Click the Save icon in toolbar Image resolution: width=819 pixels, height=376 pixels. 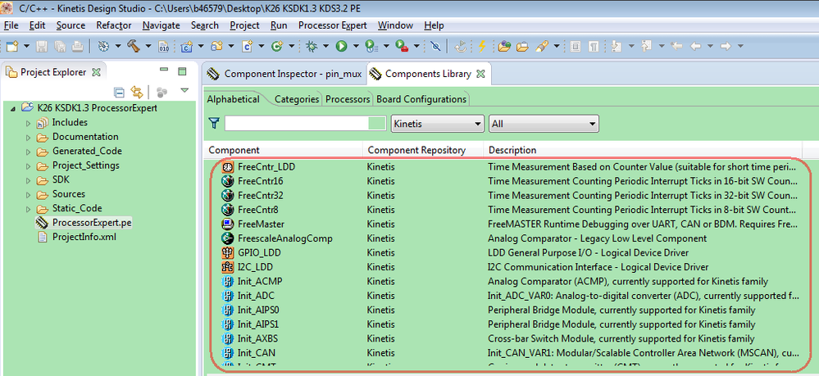pyautogui.click(x=42, y=47)
